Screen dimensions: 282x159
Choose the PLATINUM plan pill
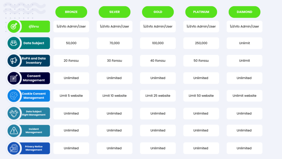point(201,12)
